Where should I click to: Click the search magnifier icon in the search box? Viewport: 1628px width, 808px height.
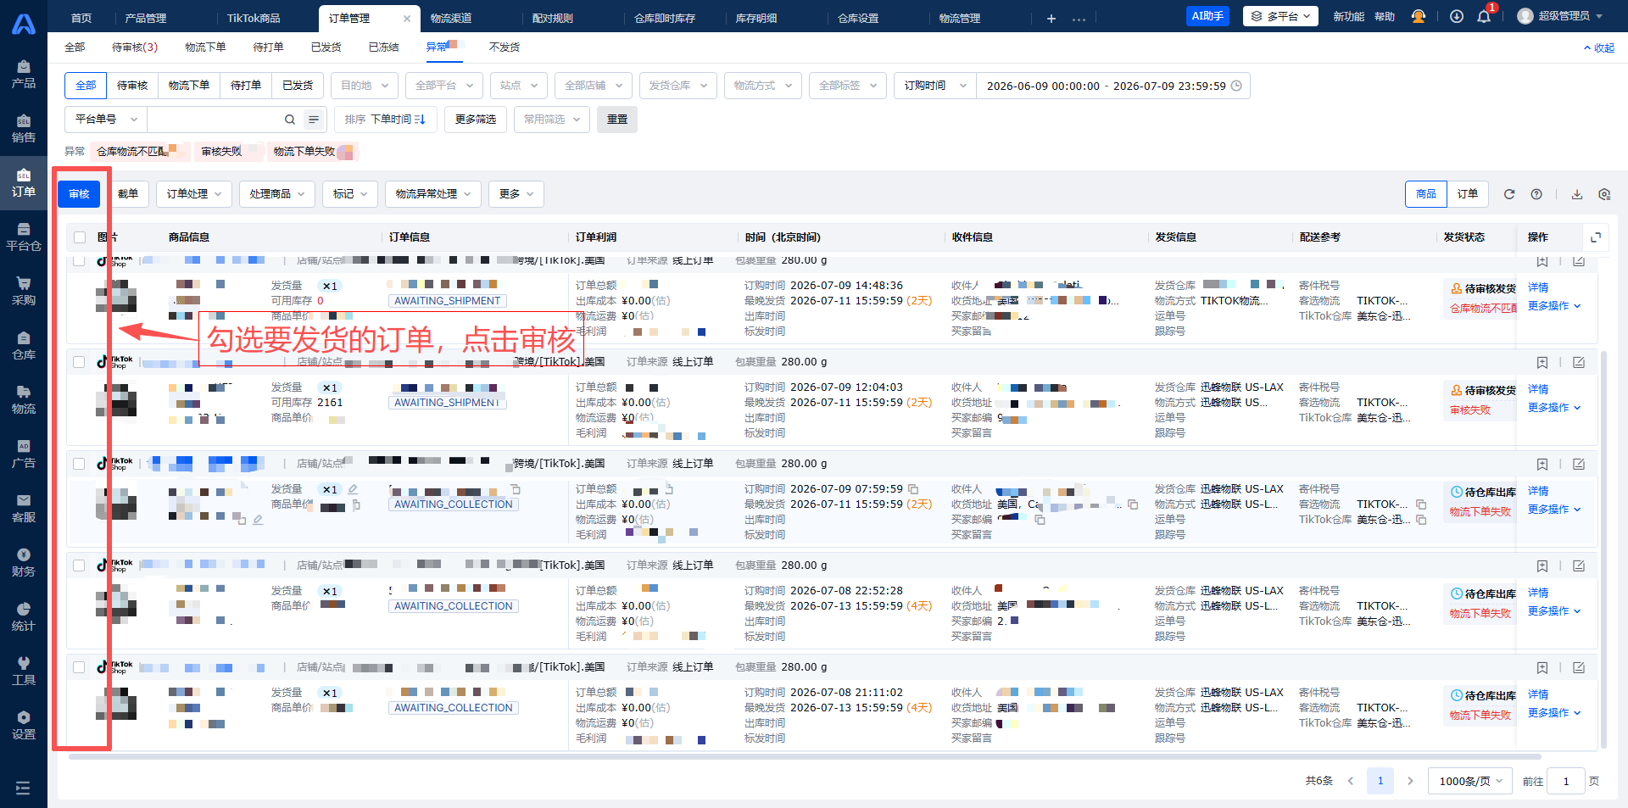click(x=290, y=120)
